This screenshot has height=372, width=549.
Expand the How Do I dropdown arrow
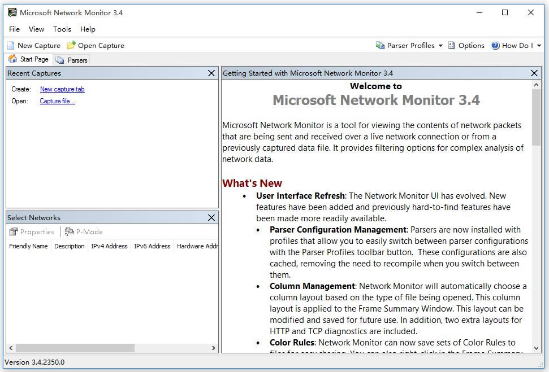click(539, 46)
